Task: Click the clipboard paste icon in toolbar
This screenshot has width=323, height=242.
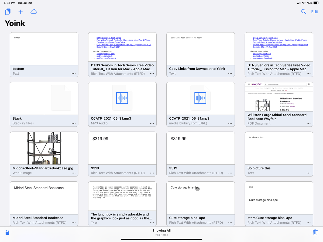Action: [8, 12]
